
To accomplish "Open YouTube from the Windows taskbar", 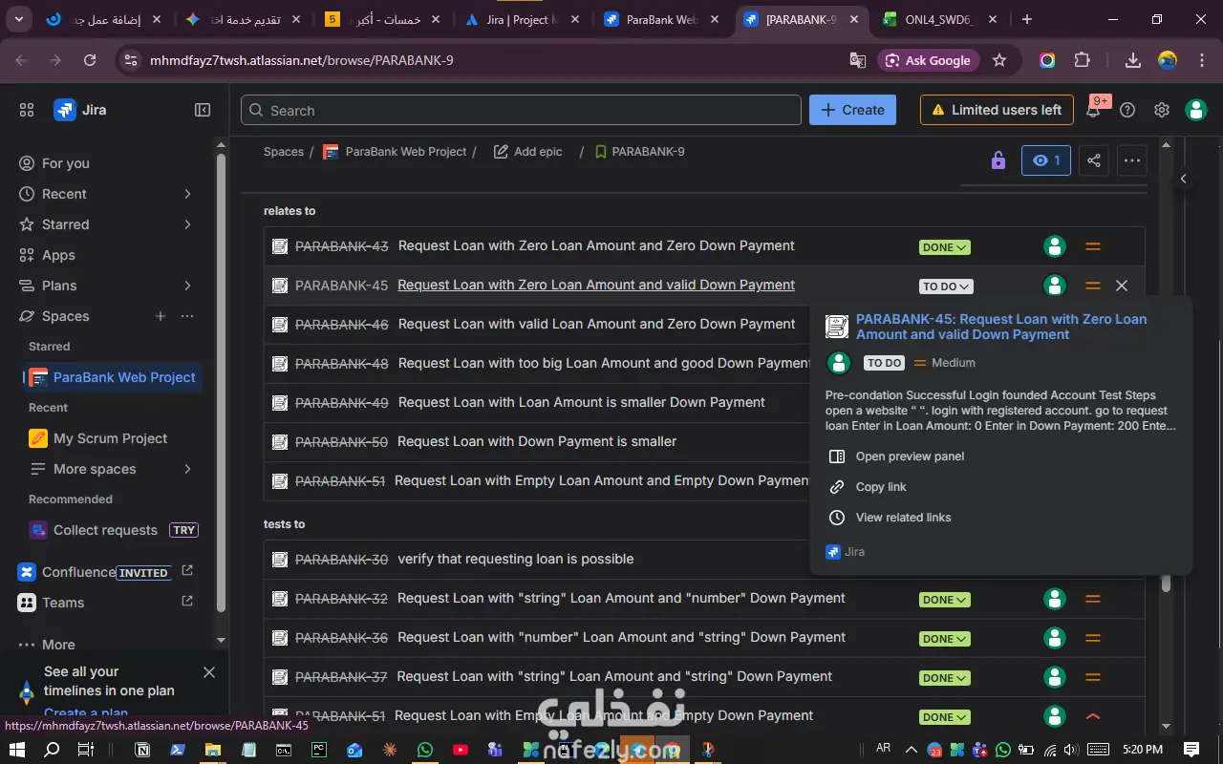I will pos(460,750).
